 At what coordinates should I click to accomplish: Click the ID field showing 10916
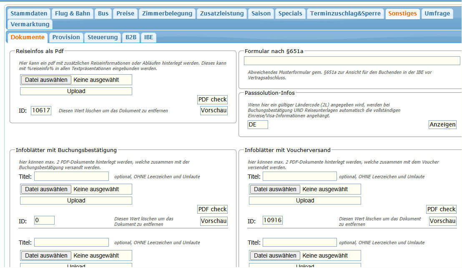(x=273, y=220)
